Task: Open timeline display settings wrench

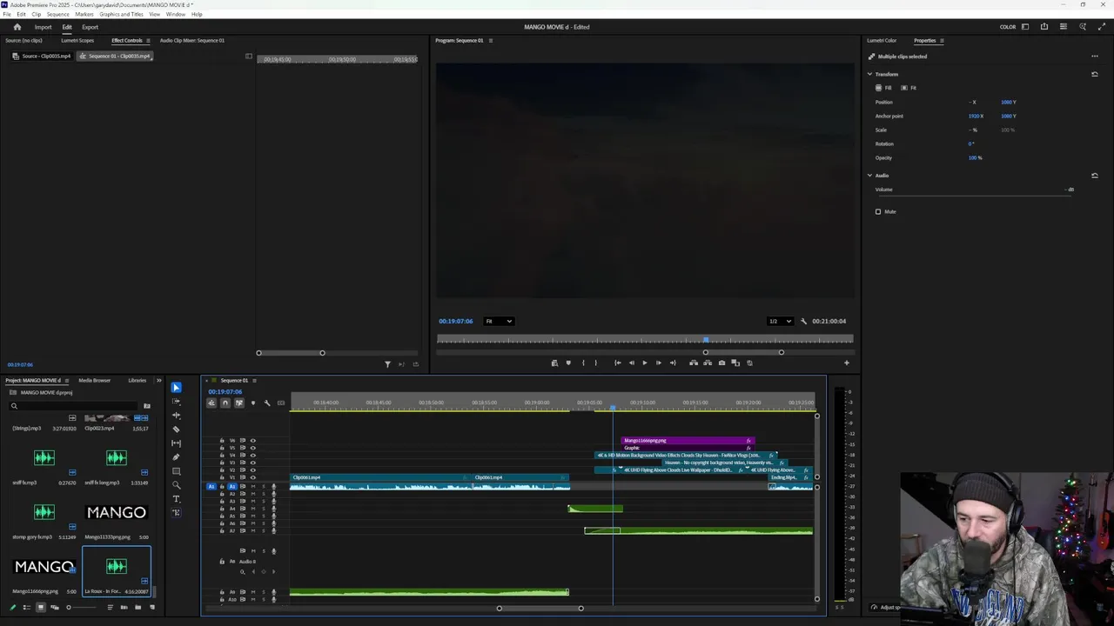Action: [x=267, y=403]
